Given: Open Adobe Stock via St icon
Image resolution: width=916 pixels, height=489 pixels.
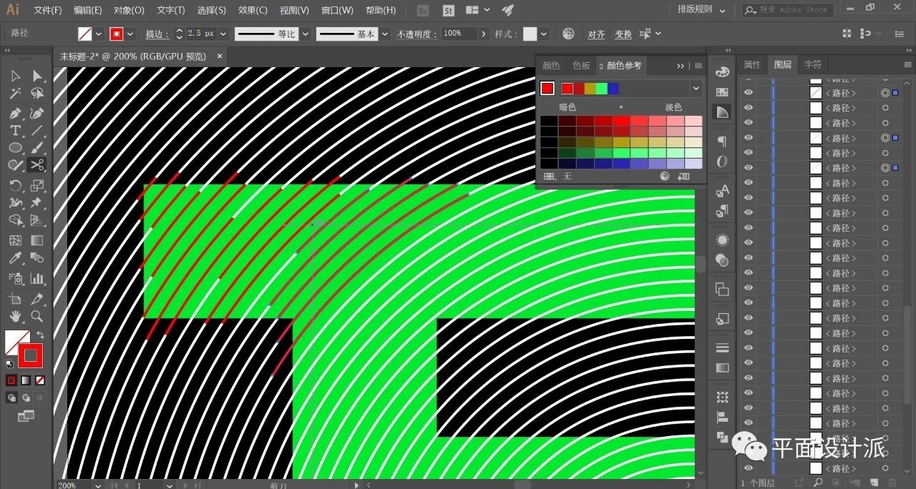Looking at the screenshot, I should pyautogui.click(x=448, y=11).
